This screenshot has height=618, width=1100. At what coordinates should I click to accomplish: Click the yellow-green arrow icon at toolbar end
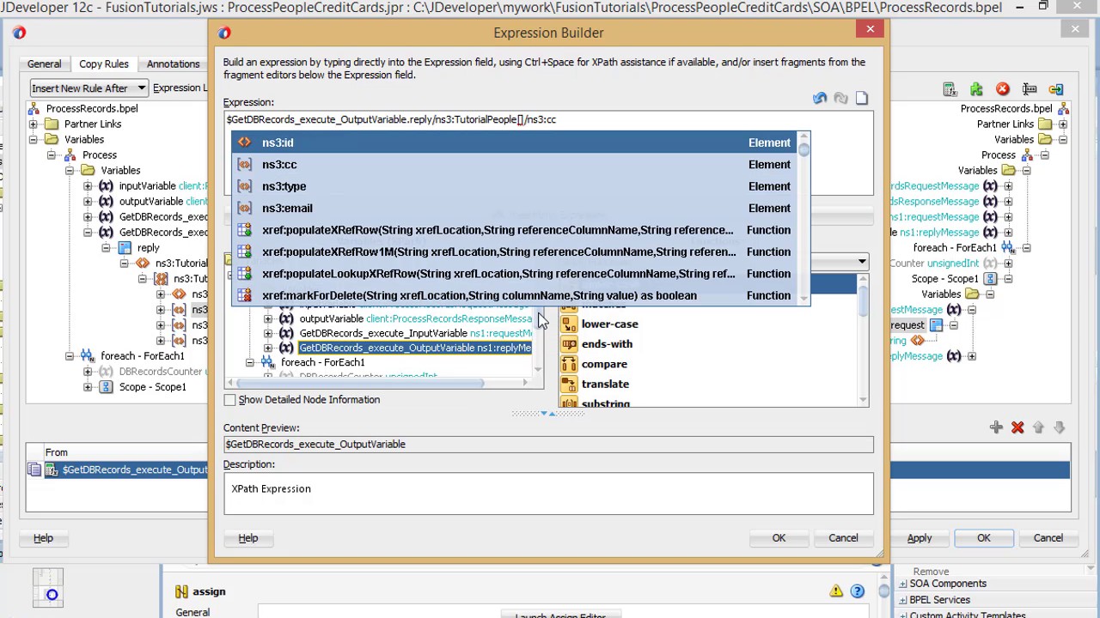[x=1056, y=88]
